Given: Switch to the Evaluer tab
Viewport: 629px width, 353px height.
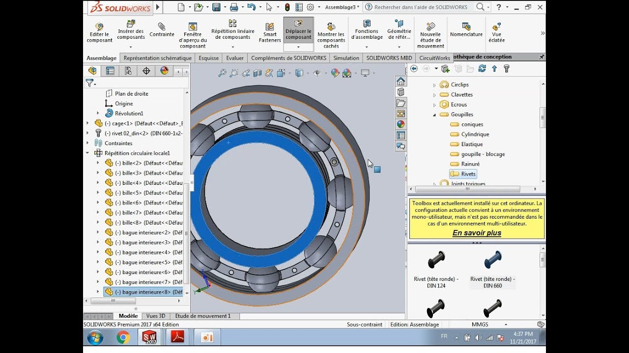Looking at the screenshot, I should click(x=235, y=58).
